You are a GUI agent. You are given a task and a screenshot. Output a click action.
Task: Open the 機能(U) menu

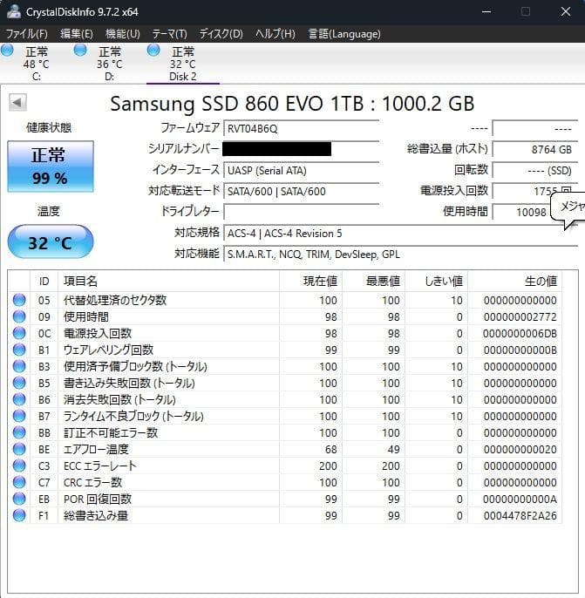point(123,34)
